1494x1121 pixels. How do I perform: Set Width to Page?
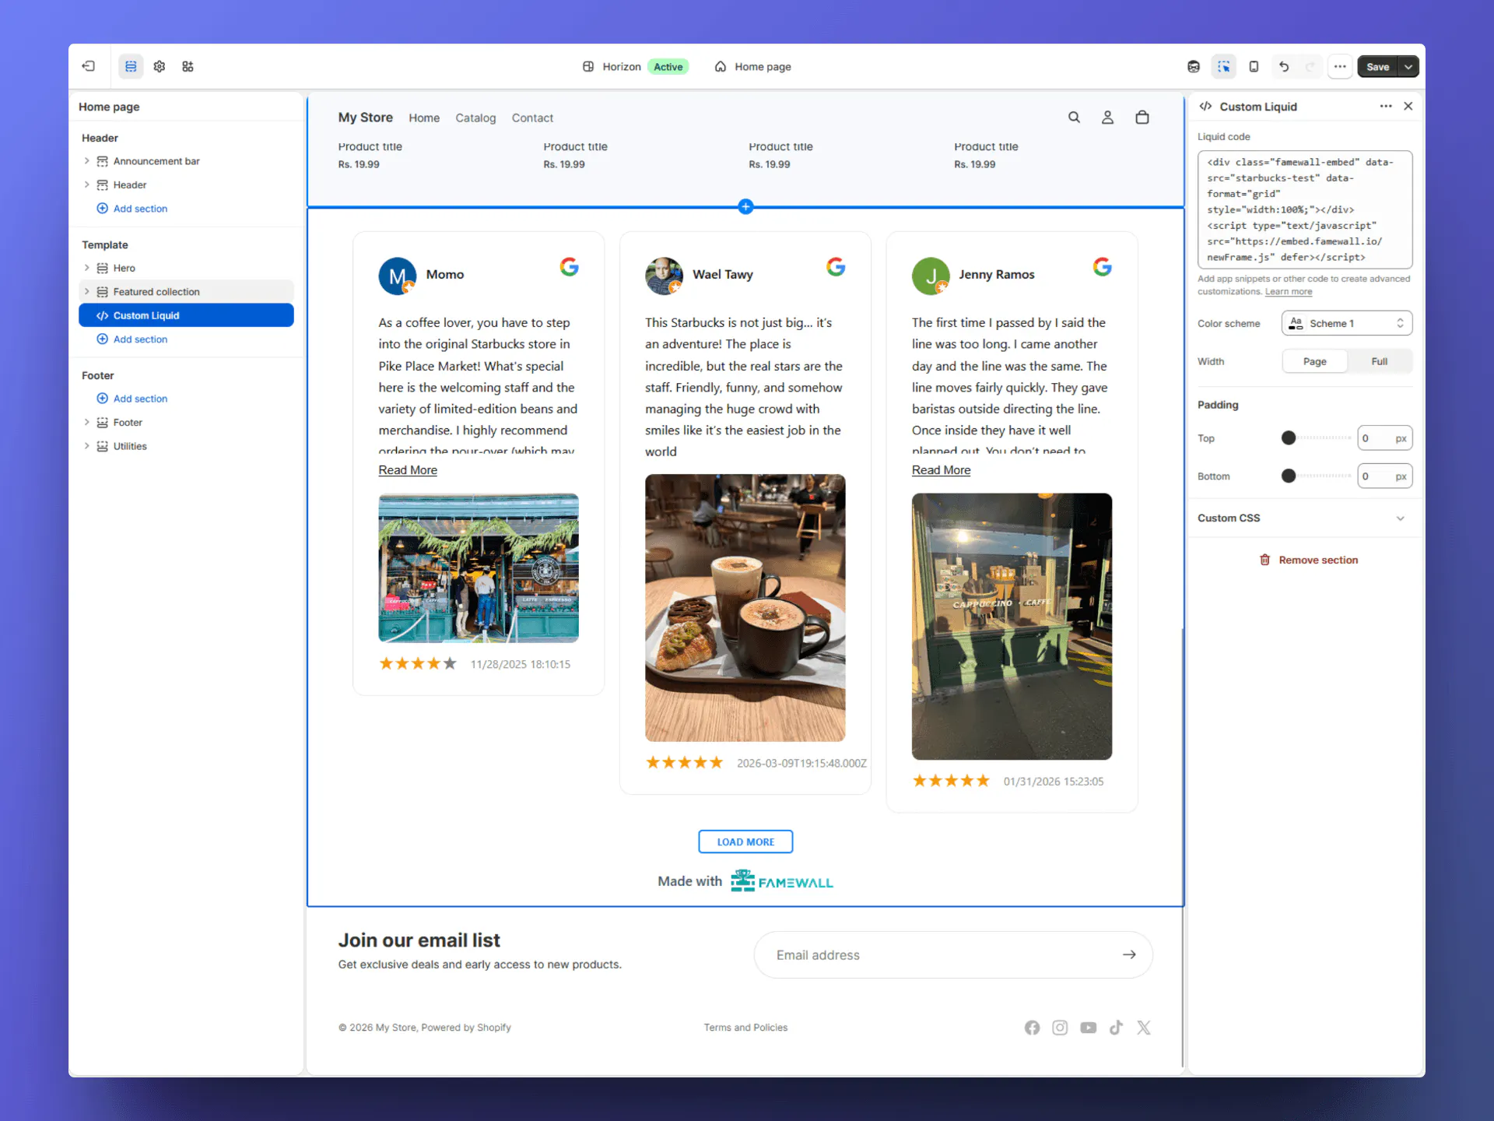pyautogui.click(x=1315, y=361)
